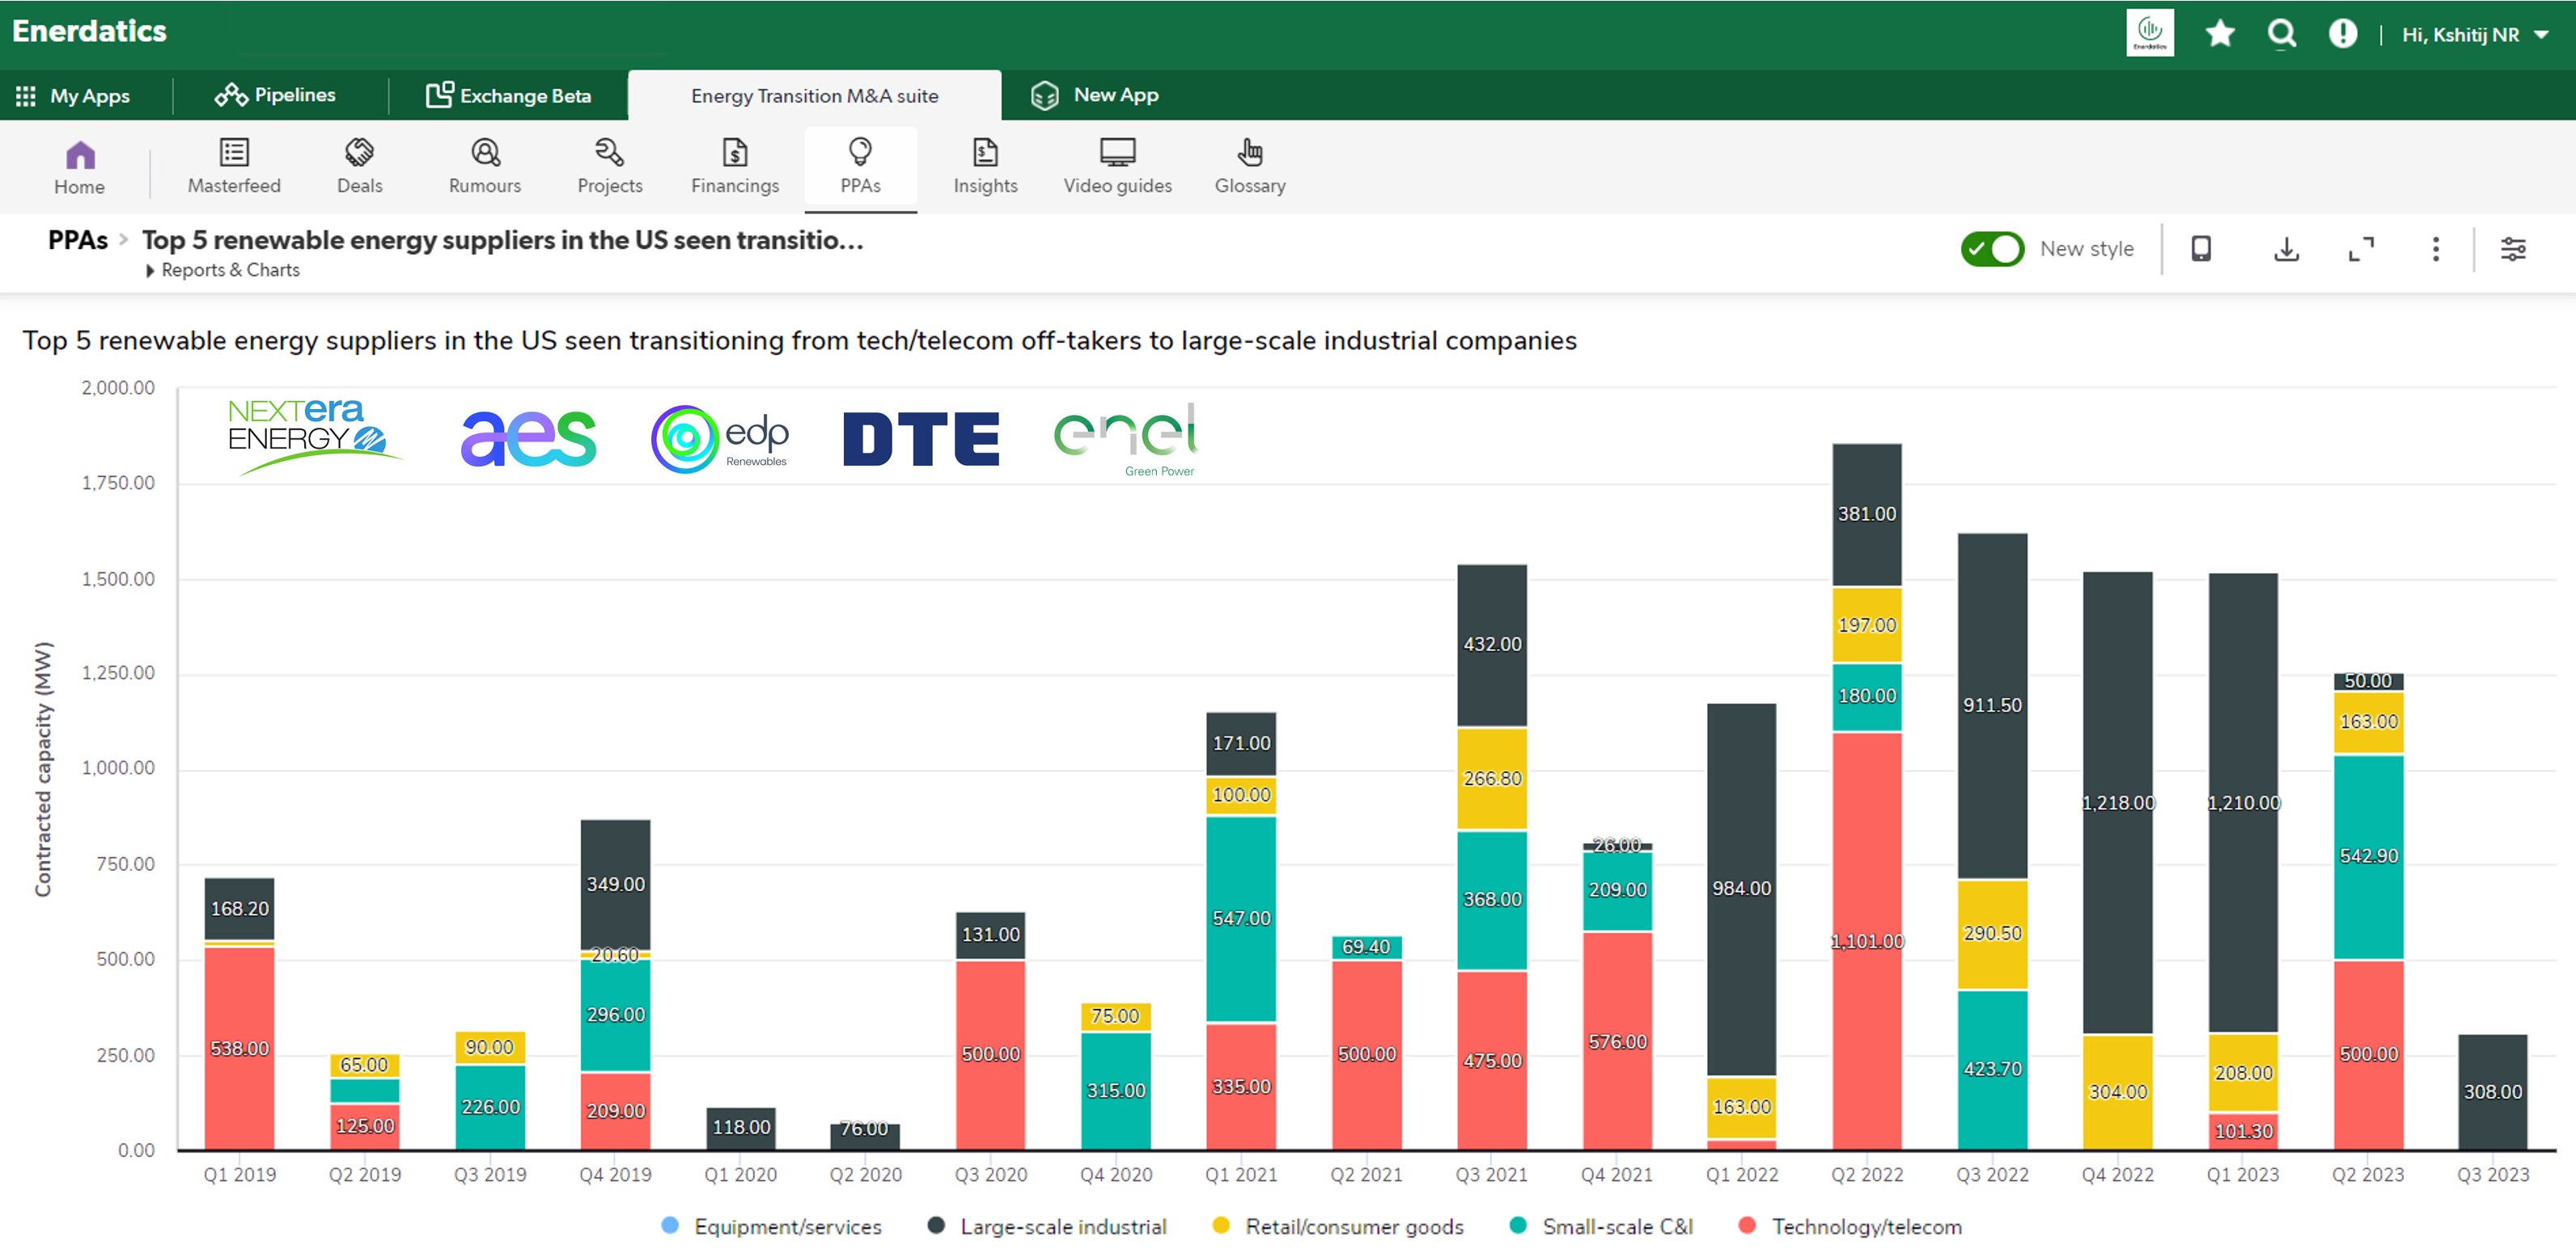Switch to Exchange Beta tab
Image resolution: width=2576 pixels, height=1254 pixels.
(x=509, y=96)
